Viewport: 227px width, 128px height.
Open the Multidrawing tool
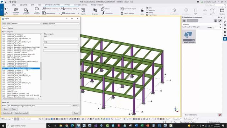(x=49, y=13)
